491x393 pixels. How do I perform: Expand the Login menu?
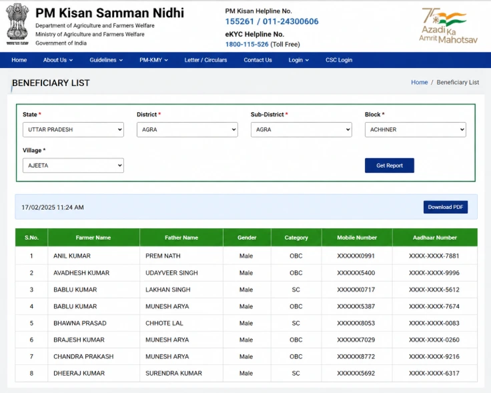tap(299, 60)
